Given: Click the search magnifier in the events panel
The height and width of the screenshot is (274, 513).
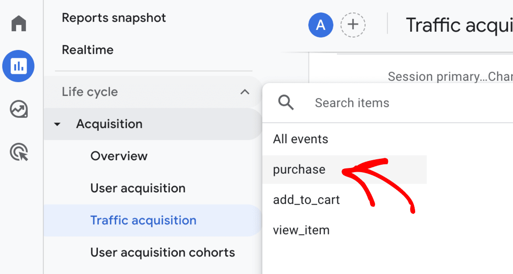Looking at the screenshot, I should (x=285, y=102).
